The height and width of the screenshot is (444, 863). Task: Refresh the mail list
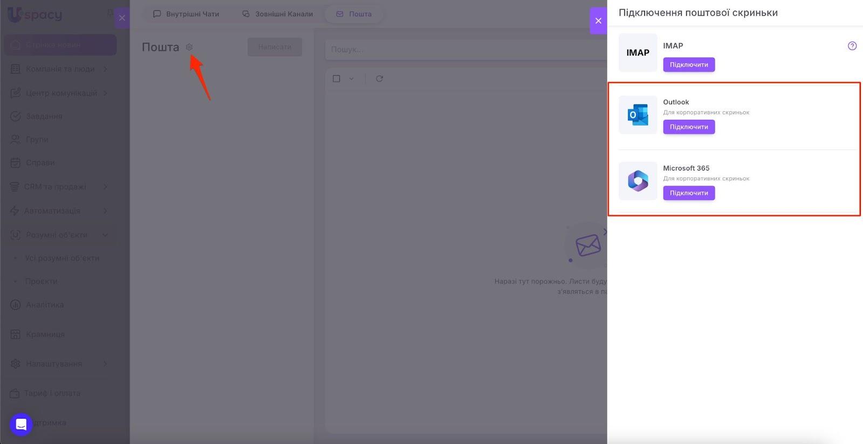[x=380, y=79]
